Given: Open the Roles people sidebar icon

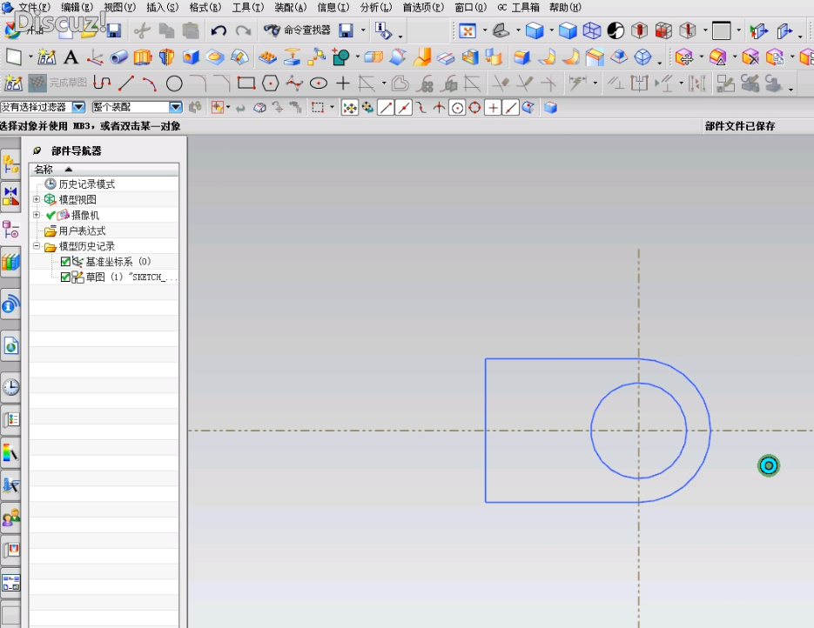Looking at the screenshot, I should pos(10,517).
